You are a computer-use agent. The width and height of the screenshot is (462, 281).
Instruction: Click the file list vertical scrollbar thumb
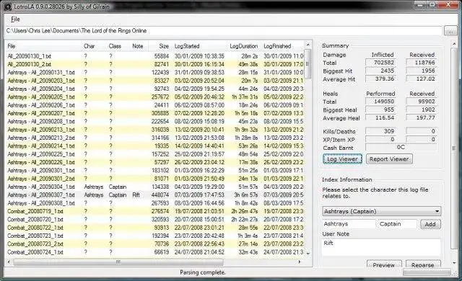(308, 64)
